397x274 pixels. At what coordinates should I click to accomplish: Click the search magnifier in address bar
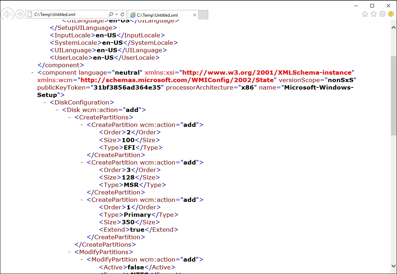111,15
